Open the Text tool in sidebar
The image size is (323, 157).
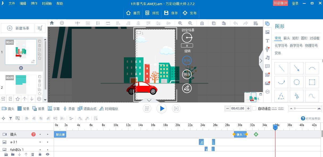[267, 41]
